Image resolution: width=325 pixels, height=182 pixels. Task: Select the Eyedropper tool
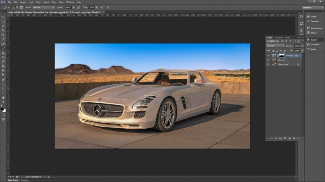tap(3, 39)
